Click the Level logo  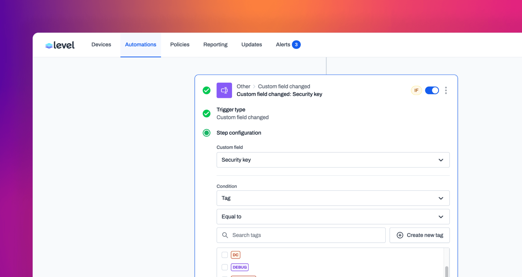[60, 45]
